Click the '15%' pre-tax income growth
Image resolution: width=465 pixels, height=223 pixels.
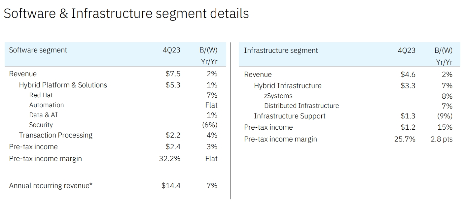click(445, 127)
